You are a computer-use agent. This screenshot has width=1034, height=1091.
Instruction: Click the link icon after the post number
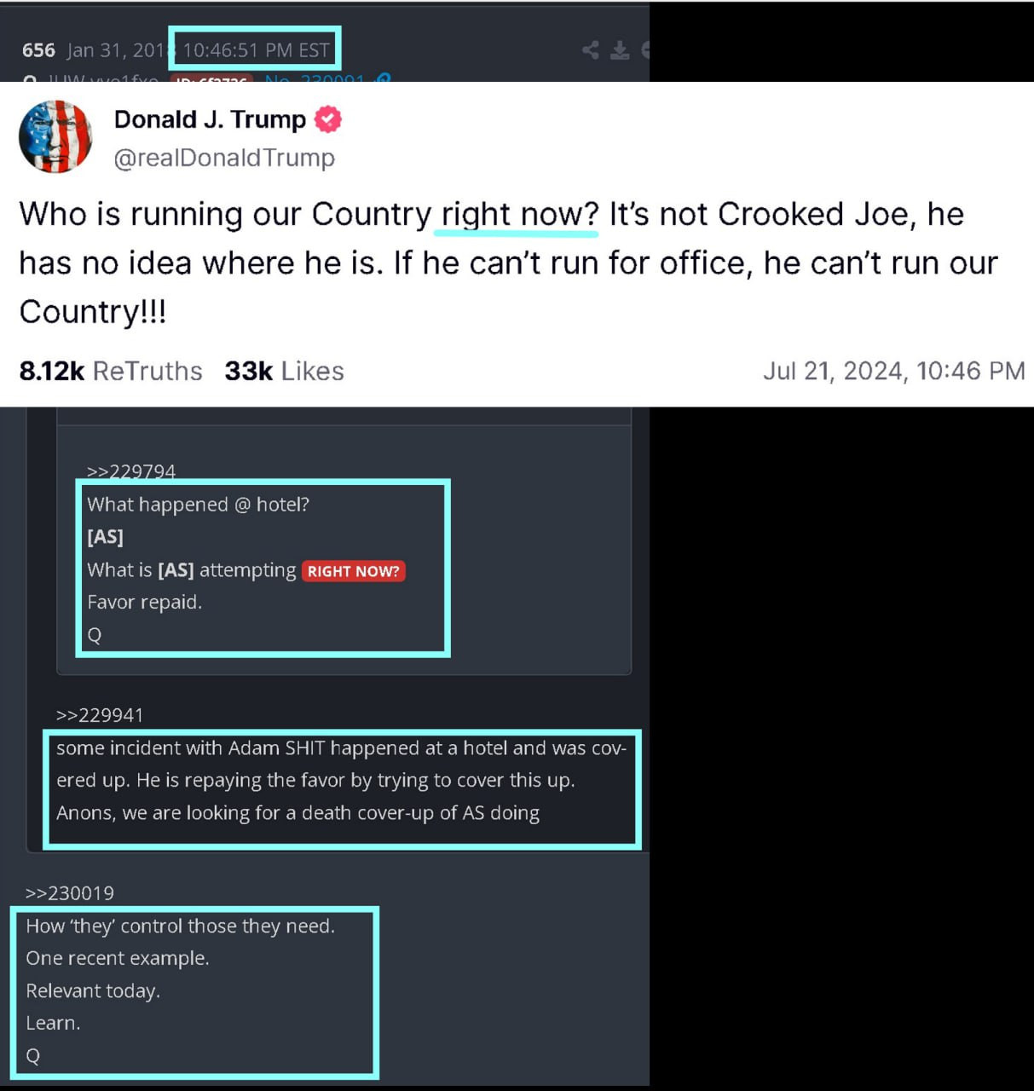pyautogui.click(x=384, y=79)
